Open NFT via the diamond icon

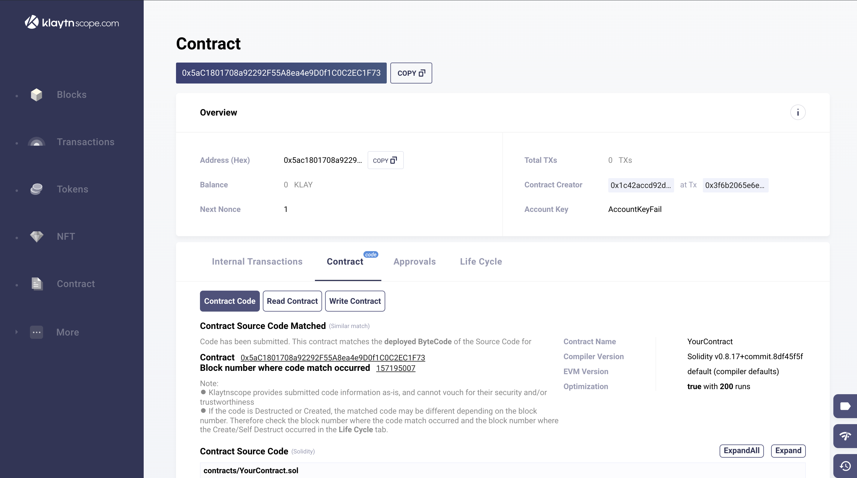pos(37,236)
